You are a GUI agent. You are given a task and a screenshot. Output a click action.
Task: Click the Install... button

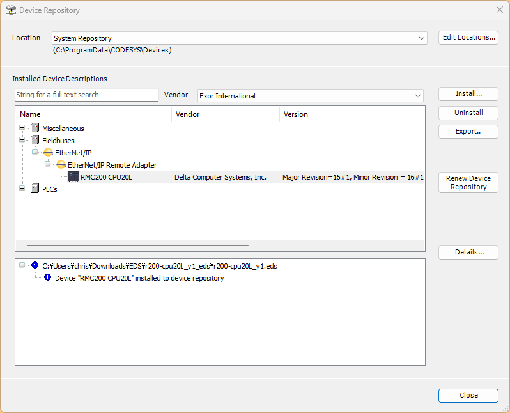click(468, 94)
